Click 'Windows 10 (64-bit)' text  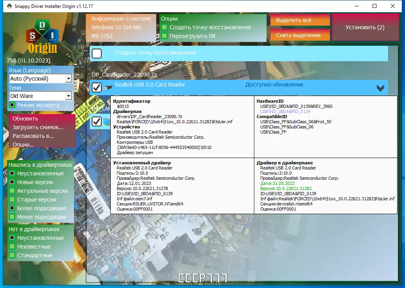116,27
